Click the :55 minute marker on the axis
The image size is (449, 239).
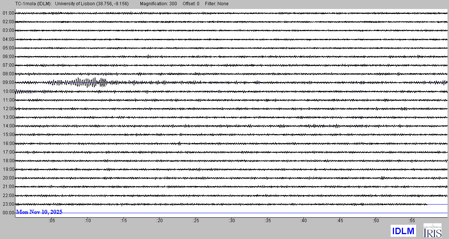click(412, 221)
